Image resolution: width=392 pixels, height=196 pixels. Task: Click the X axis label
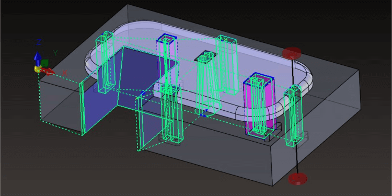point(65,73)
